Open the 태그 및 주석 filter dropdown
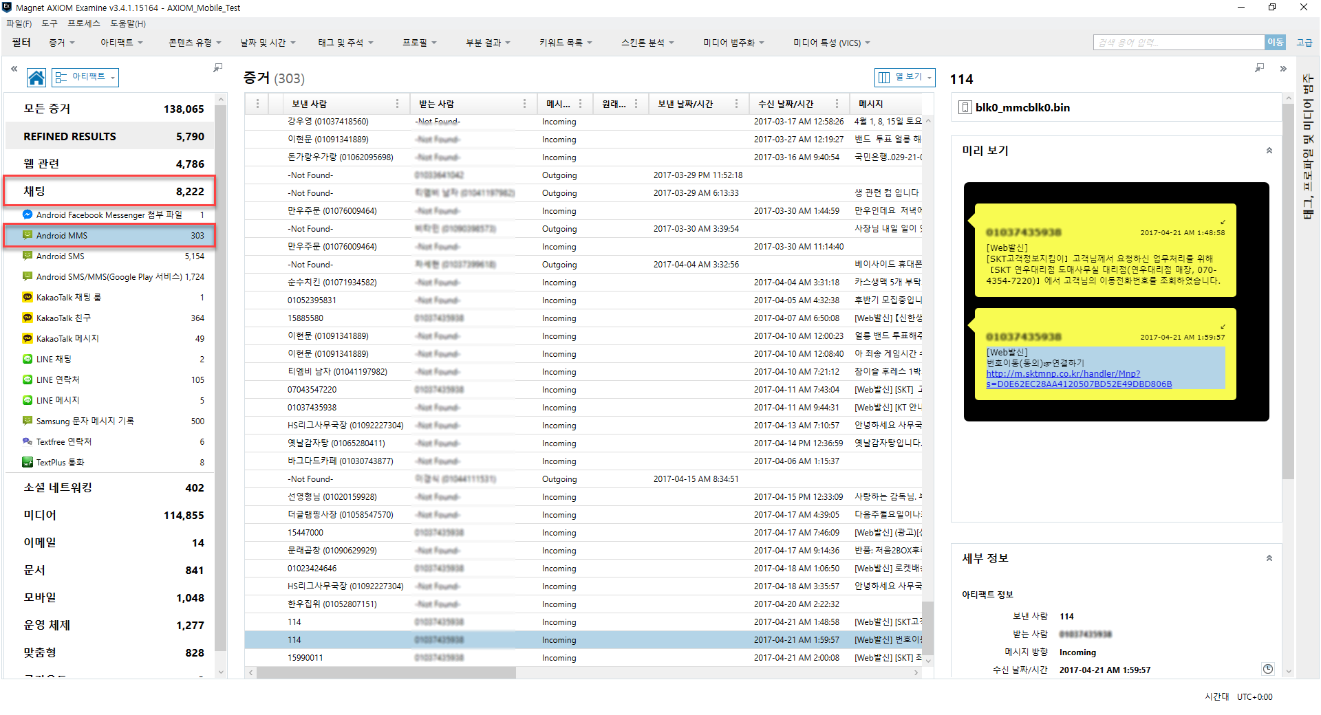This screenshot has height=715, width=1321. [345, 43]
